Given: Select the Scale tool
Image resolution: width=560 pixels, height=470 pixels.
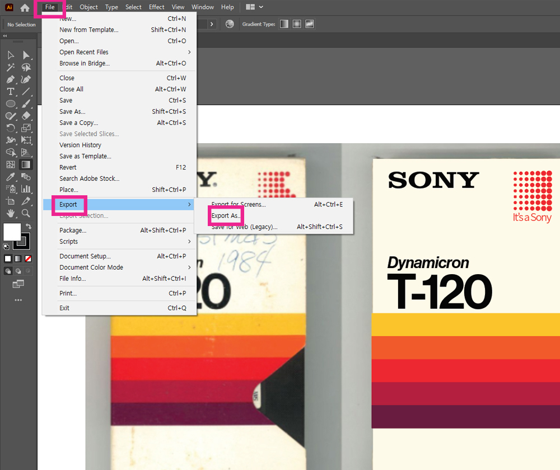Looking at the screenshot, I should tap(26, 128).
